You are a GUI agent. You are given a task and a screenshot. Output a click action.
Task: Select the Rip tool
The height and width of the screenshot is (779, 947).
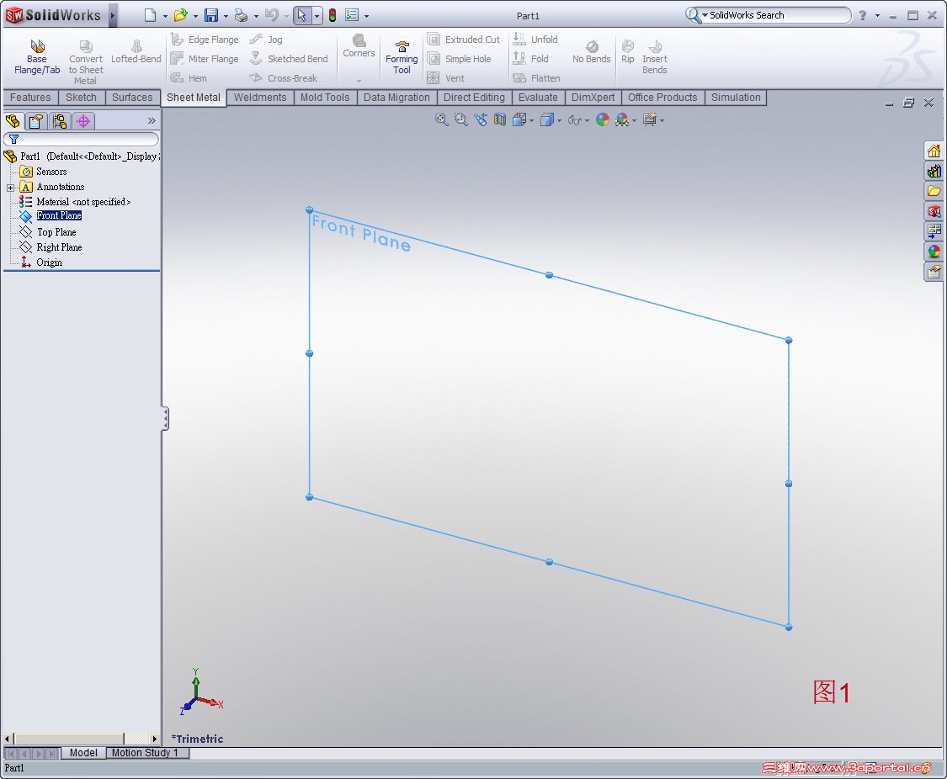[x=627, y=52]
